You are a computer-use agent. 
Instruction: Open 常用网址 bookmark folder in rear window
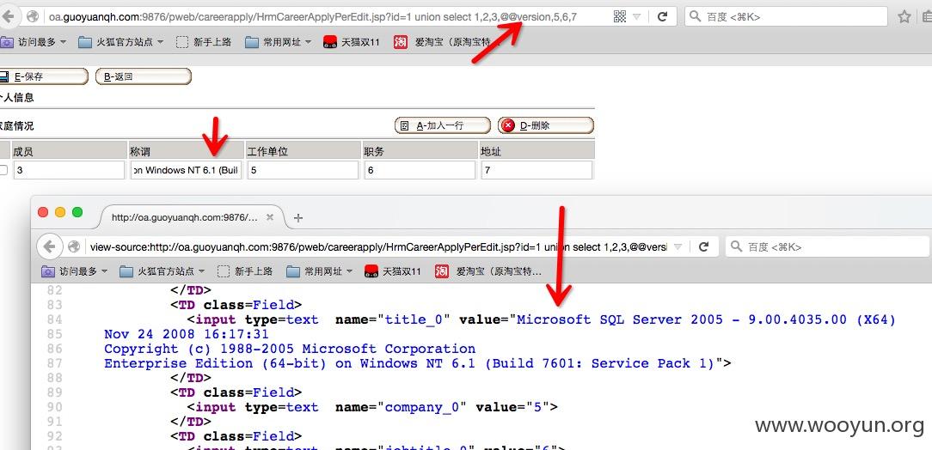279,42
